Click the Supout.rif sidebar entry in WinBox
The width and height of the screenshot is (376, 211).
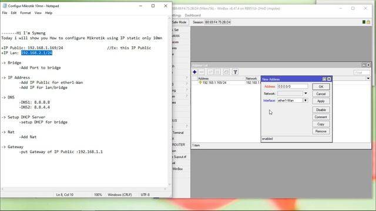(179, 157)
